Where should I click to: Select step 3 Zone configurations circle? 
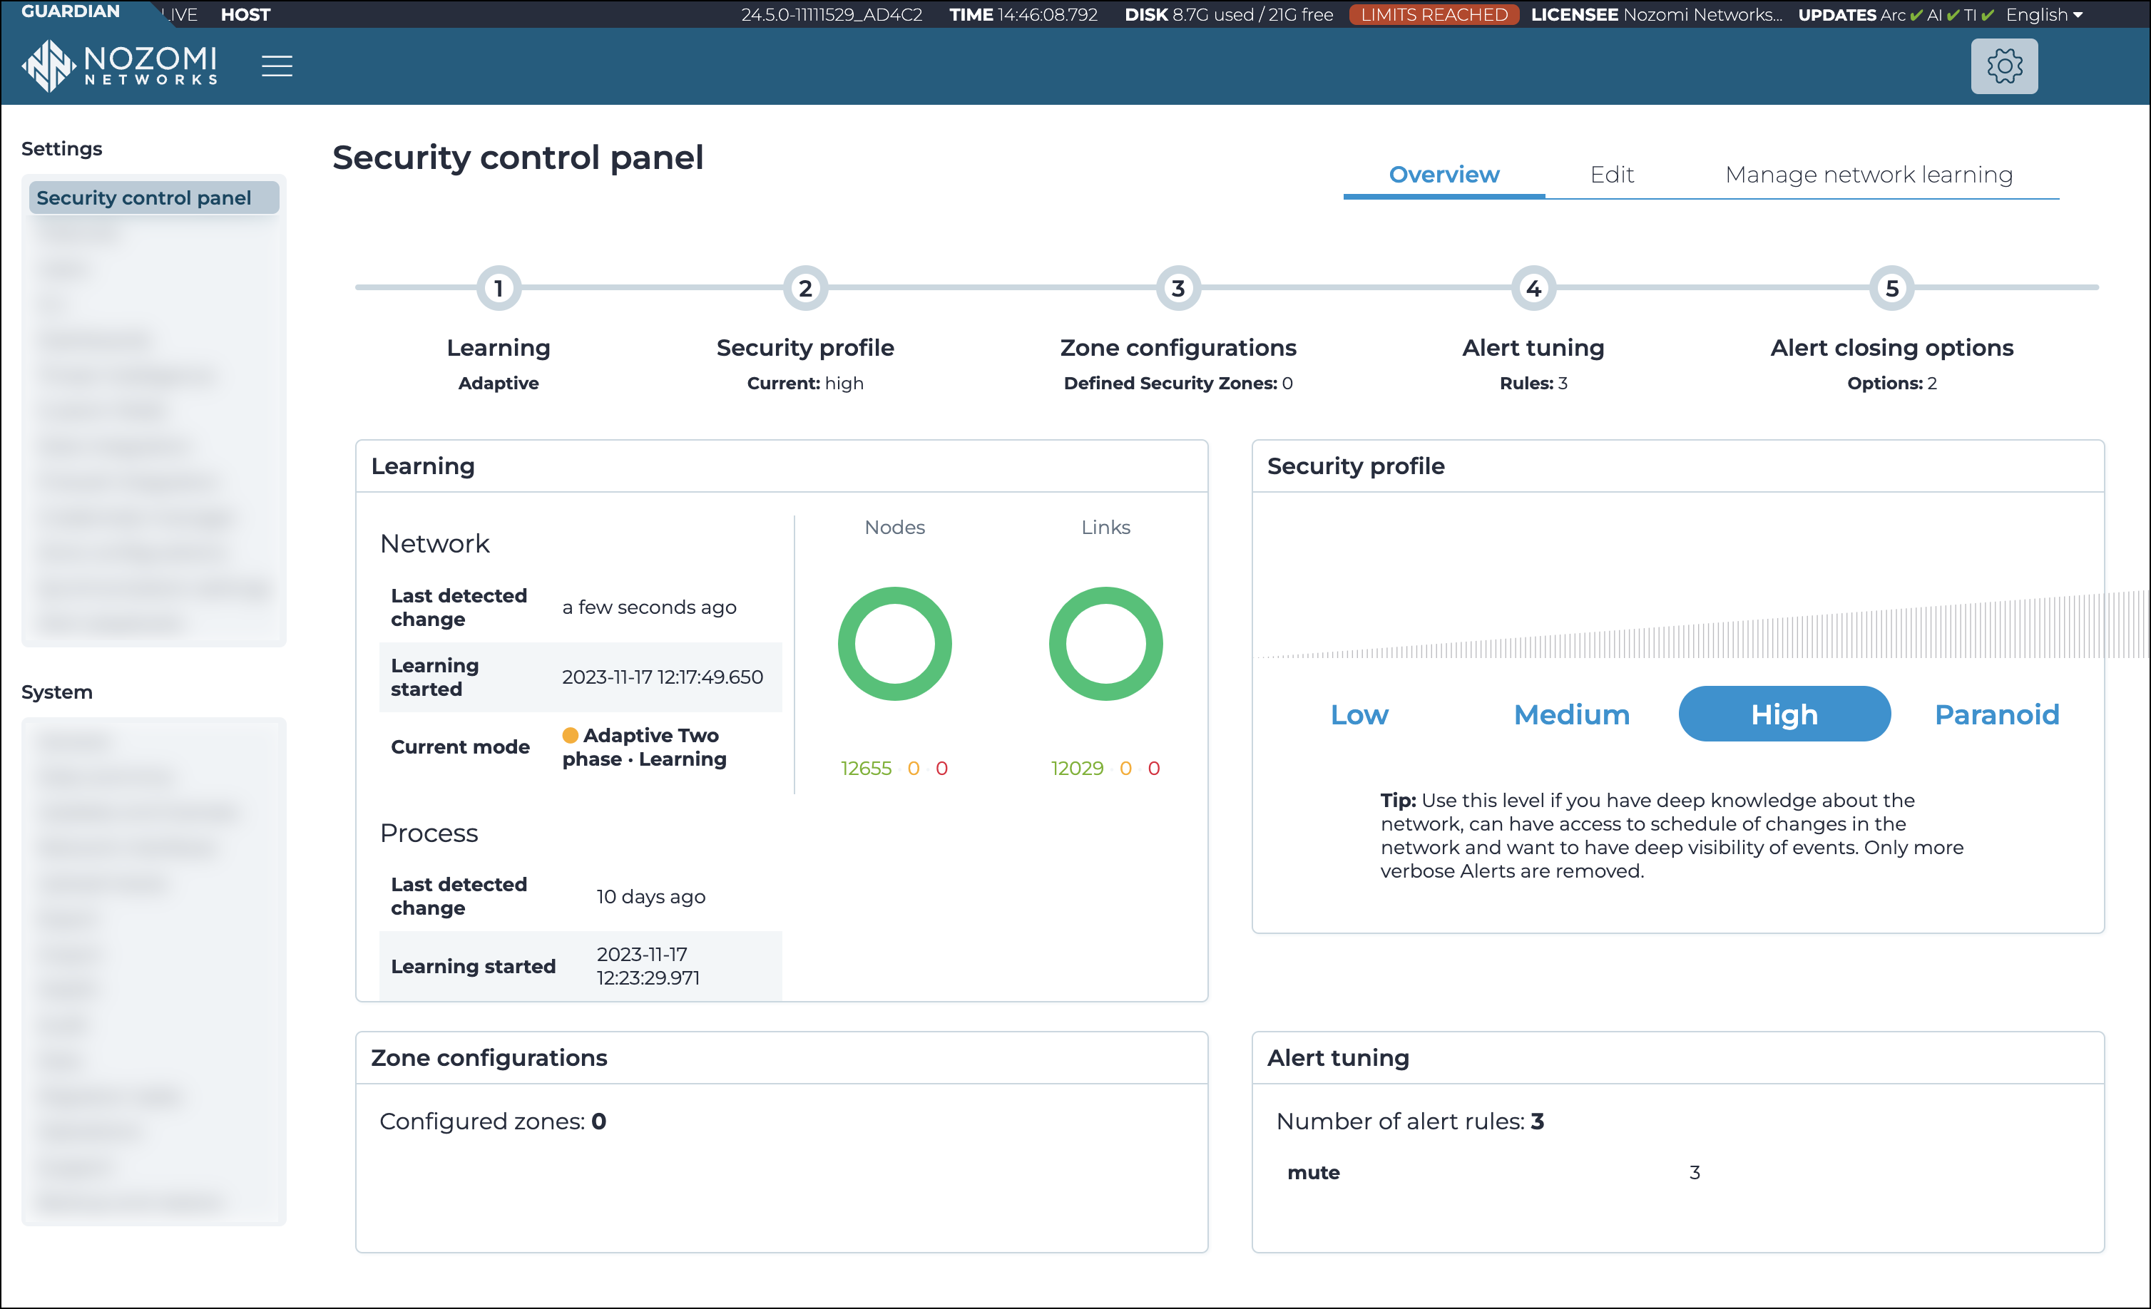1177,288
